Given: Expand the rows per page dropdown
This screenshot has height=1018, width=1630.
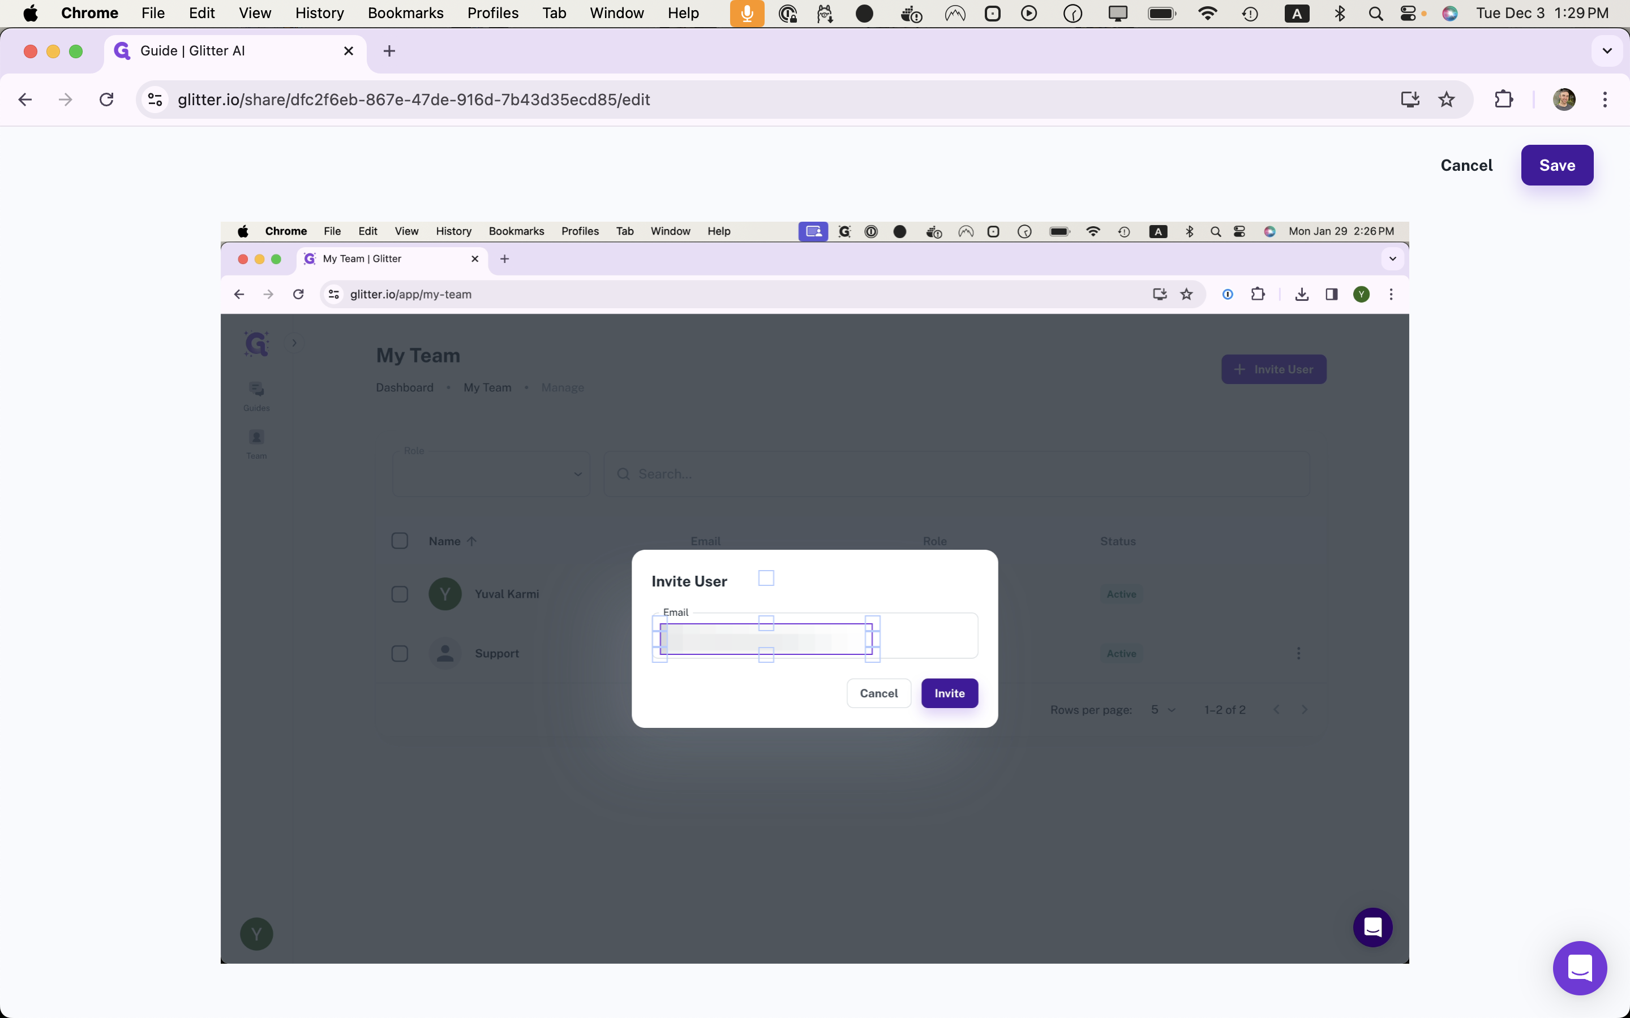Looking at the screenshot, I should tap(1163, 710).
